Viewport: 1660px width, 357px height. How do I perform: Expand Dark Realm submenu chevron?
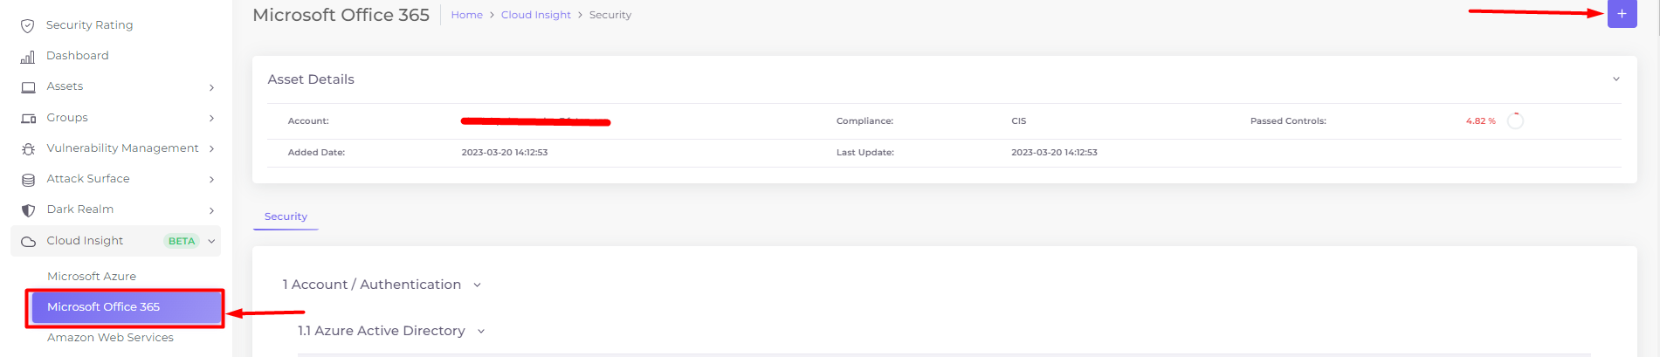(211, 210)
